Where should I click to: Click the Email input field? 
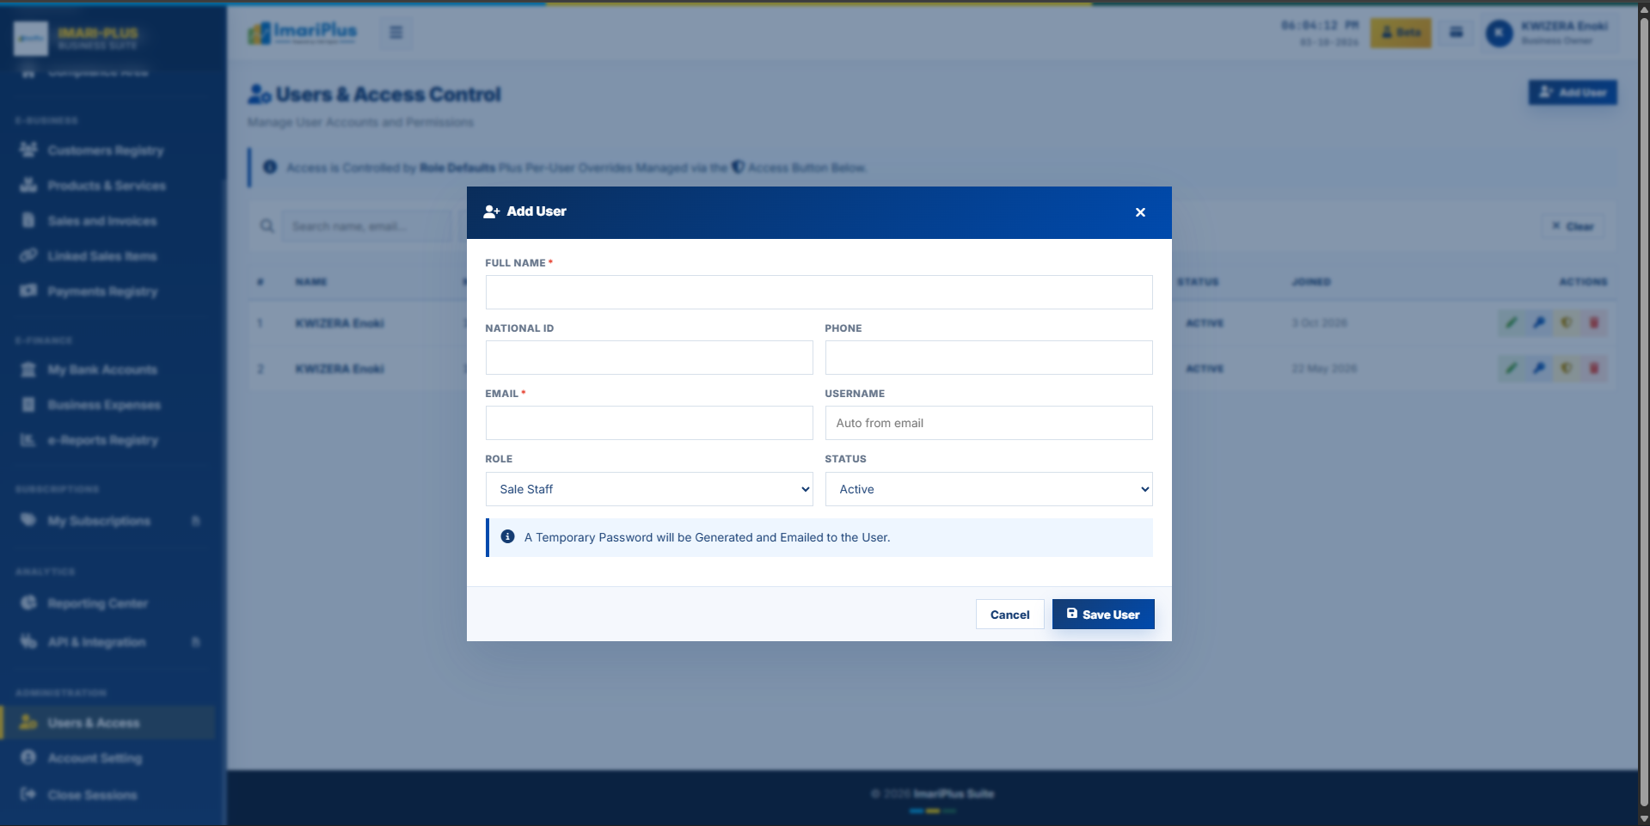(x=649, y=423)
